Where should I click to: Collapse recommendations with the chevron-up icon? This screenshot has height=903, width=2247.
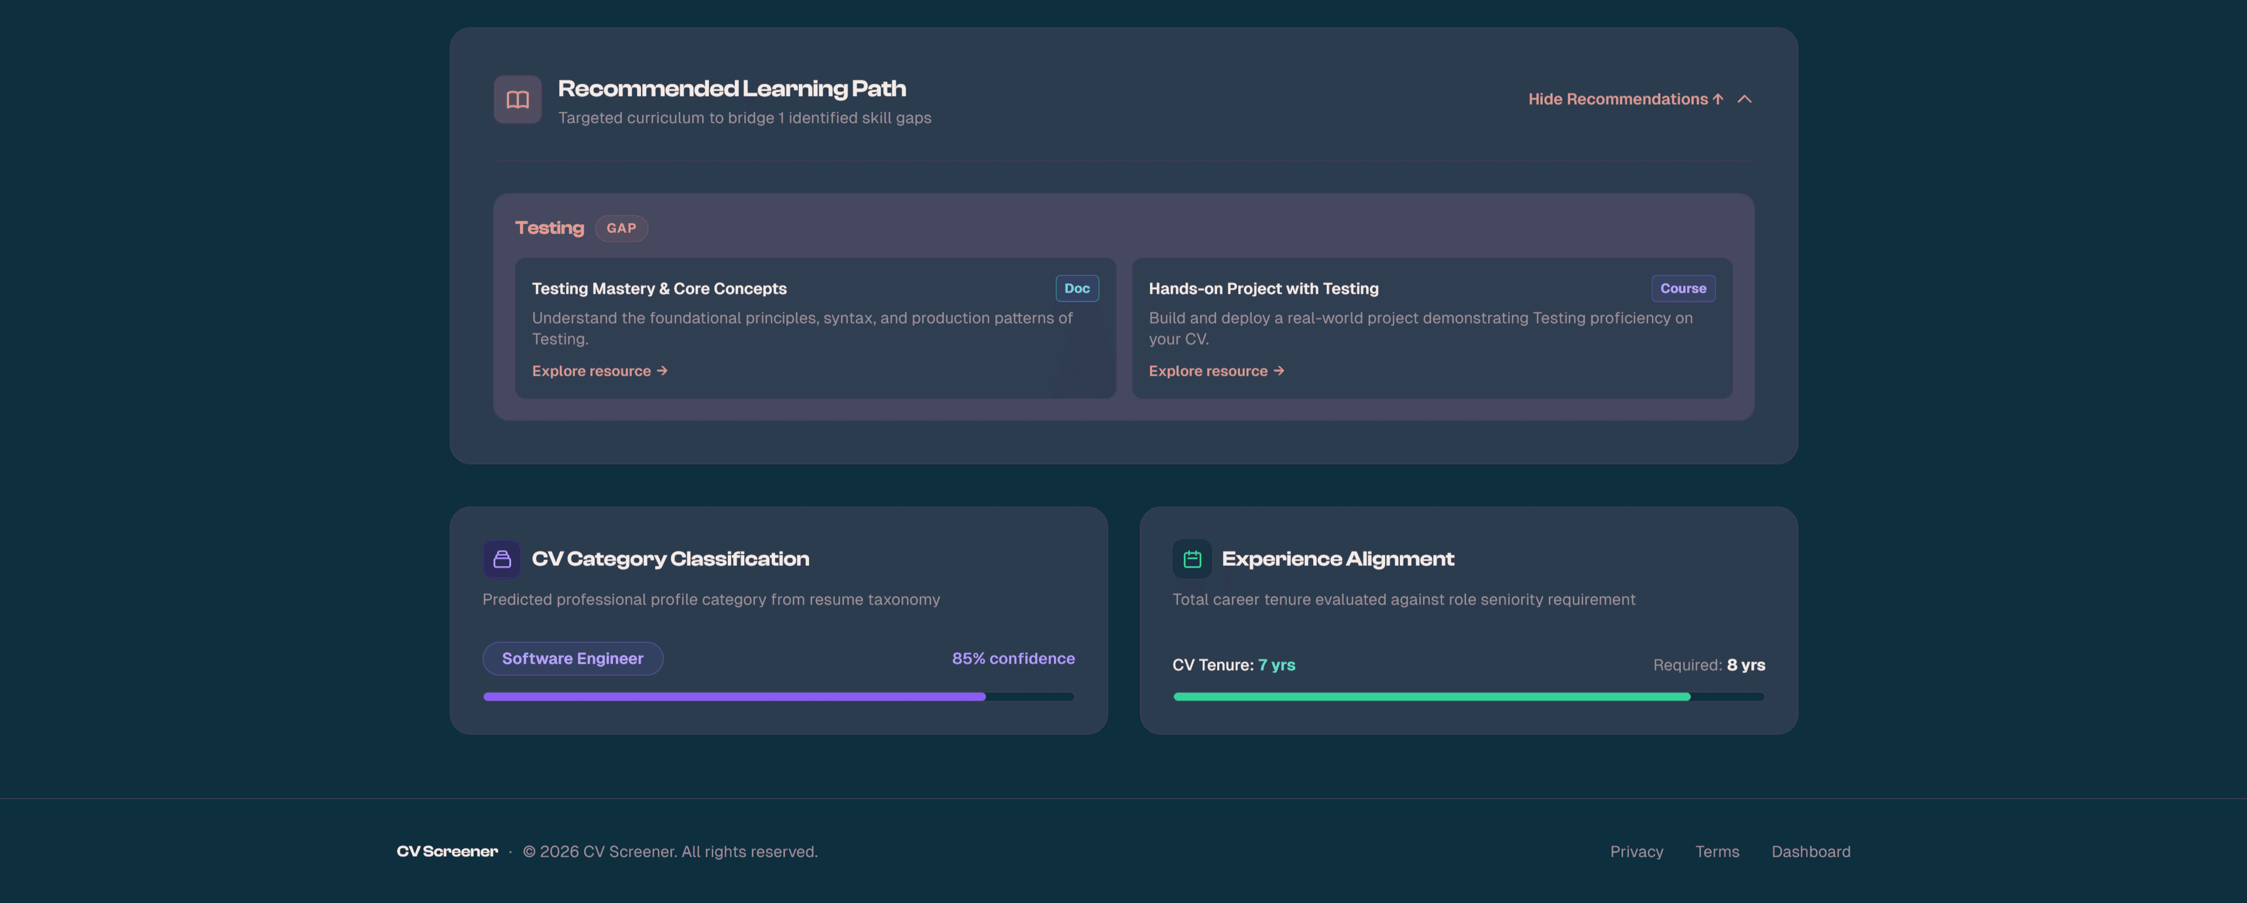[x=1744, y=99]
